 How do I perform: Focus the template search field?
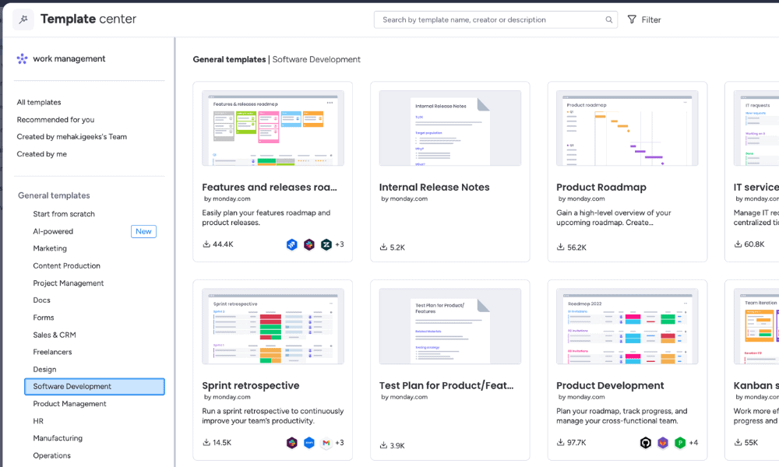[x=491, y=19]
